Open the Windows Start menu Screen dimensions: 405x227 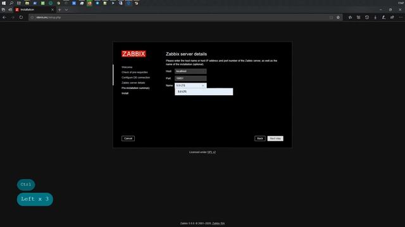(4, 3)
